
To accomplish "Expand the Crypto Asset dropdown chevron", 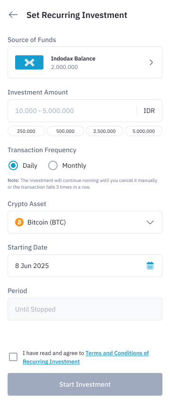I will 150,222.
